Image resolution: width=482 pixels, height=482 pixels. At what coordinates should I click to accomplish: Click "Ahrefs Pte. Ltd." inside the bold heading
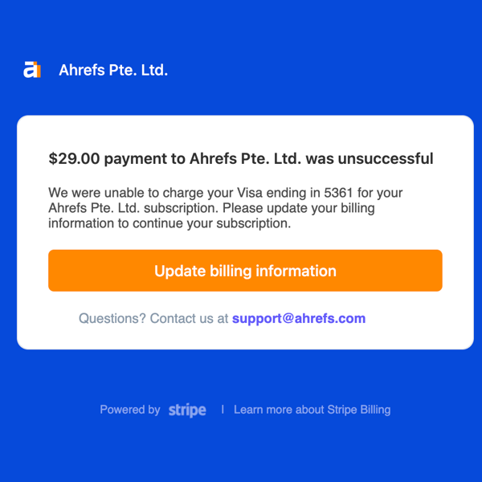pos(245,158)
